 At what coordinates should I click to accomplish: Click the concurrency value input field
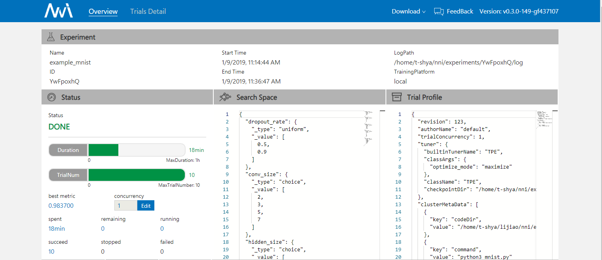point(125,206)
